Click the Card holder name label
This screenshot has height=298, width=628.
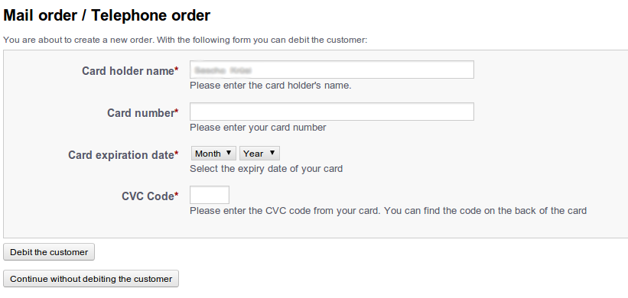pos(129,71)
